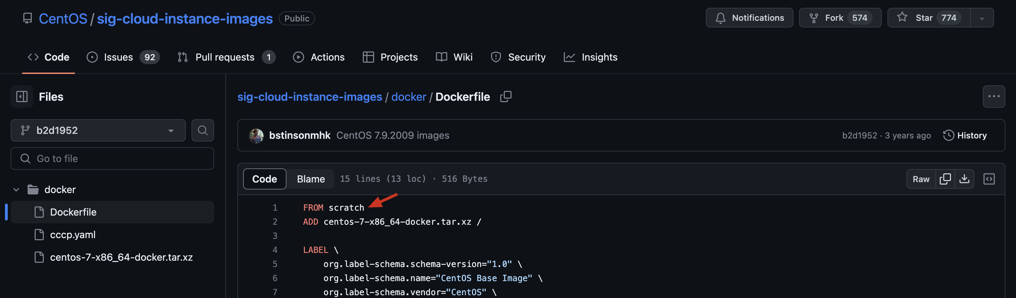This screenshot has width=1016, height=298.
Task: Open the more file actions ellipsis menu
Action: 993,96
